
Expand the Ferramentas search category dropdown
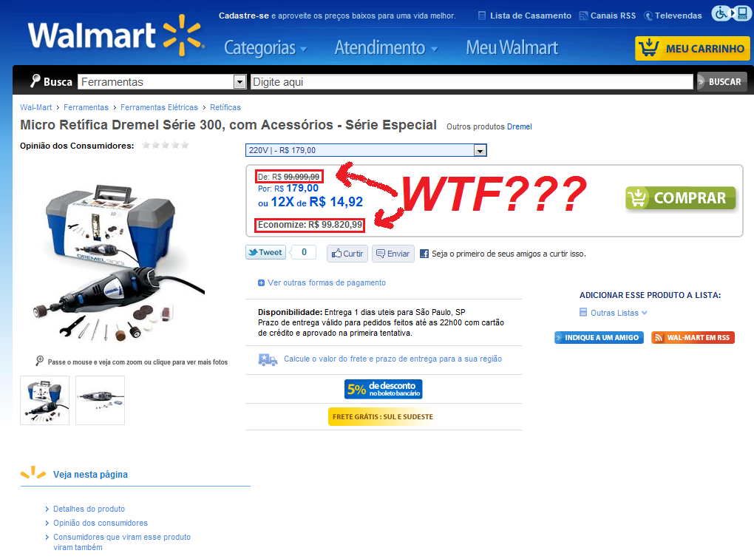pos(240,82)
